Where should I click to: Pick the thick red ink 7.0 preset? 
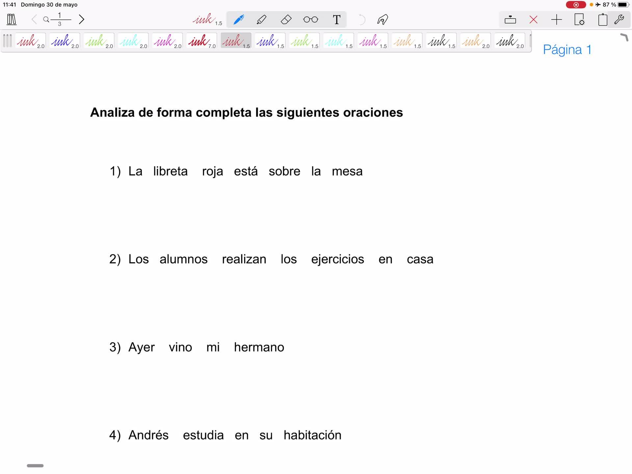(x=202, y=41)
